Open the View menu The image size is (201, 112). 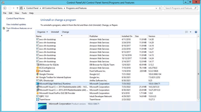[17, 13]
